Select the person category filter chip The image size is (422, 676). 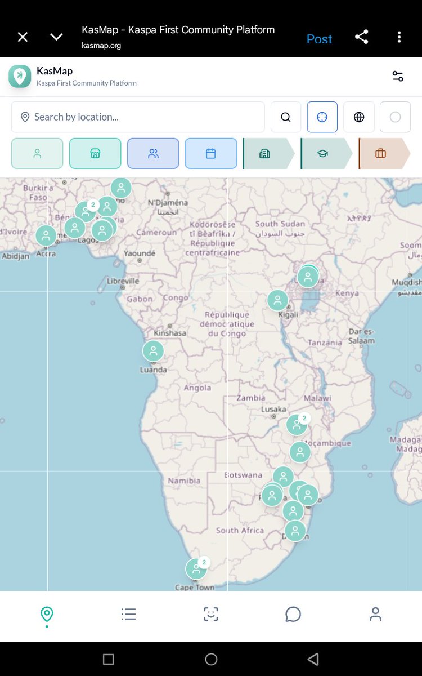[x=37, y=153]
